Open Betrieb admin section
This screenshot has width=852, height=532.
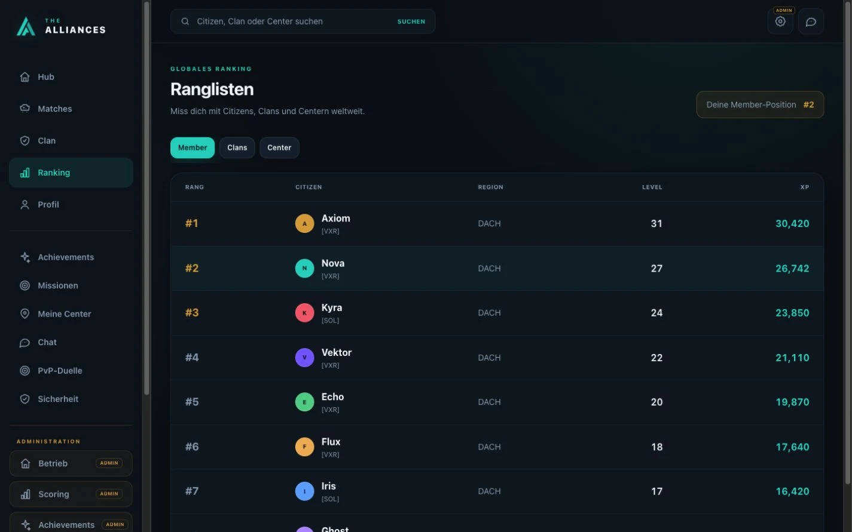coord(71,463)
